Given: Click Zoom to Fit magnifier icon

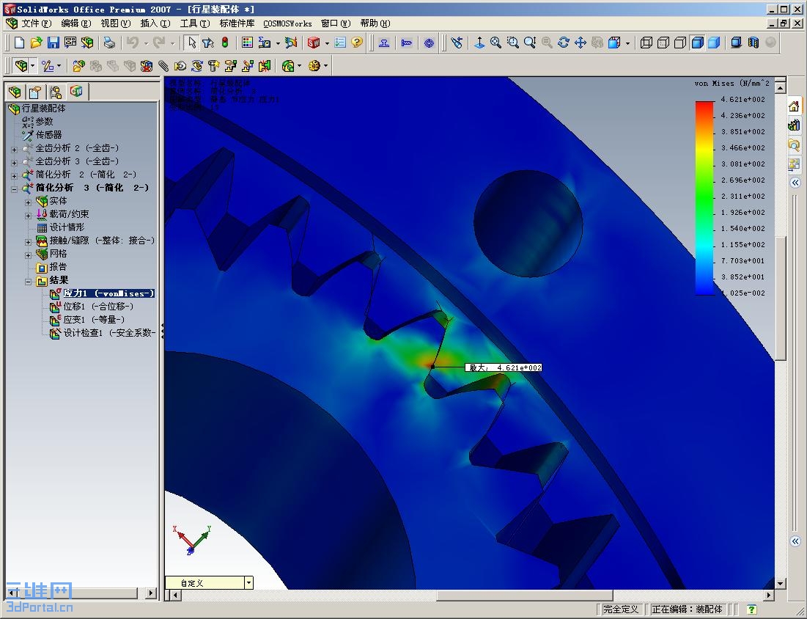Looking at the screenshot, I should point(495,43).
